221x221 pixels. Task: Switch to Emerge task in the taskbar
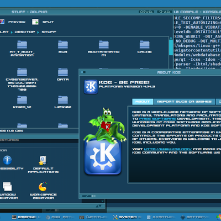point(26,217)
